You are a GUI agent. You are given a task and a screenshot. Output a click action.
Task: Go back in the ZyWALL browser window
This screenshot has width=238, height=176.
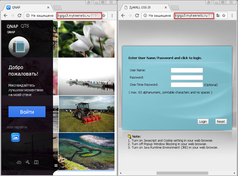click(x=123, y=15)
